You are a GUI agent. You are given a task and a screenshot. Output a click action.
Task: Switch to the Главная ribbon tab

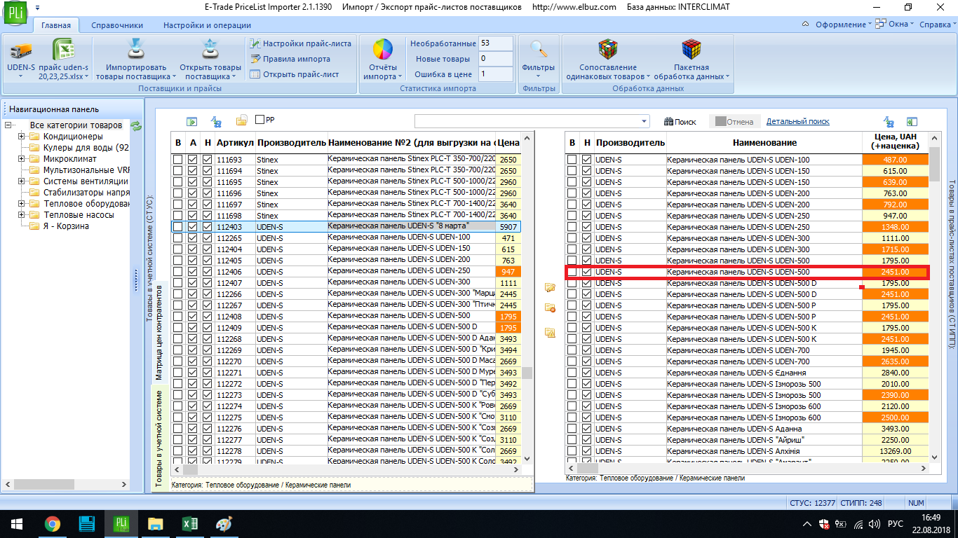[56, 25]
